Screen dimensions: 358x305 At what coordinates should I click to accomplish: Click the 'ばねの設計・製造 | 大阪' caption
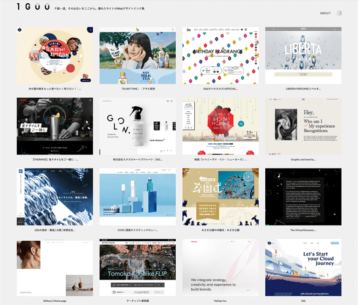point(55,230)
